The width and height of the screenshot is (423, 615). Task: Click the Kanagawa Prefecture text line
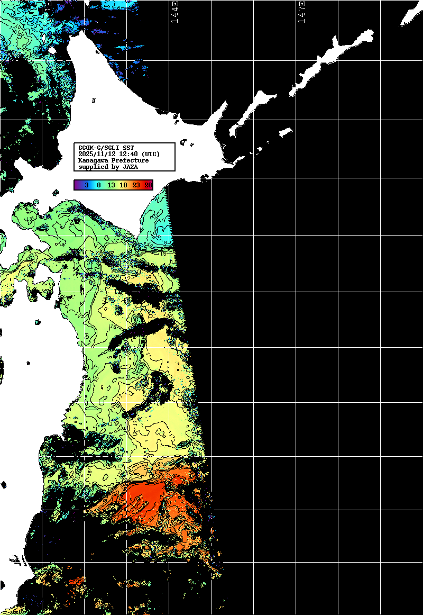click(x=113, y=160)
